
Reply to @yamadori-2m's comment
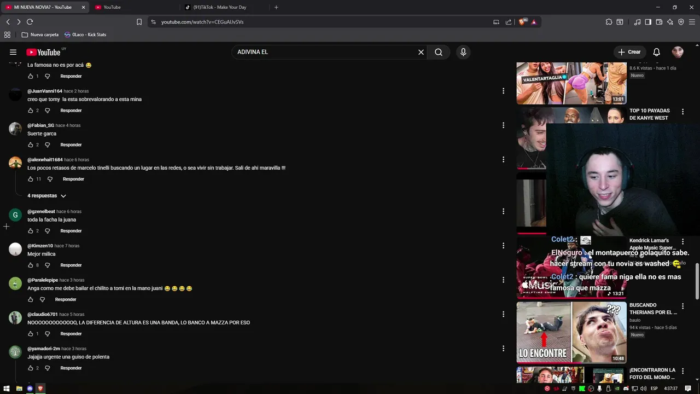coord(71,368)
